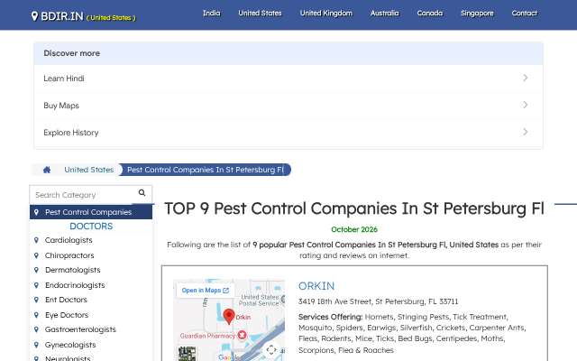577x361 pixels.
Task: Select Pest Control Companies In St Petersburg Fl breadcrumb
Action: (x=206, y=170)
